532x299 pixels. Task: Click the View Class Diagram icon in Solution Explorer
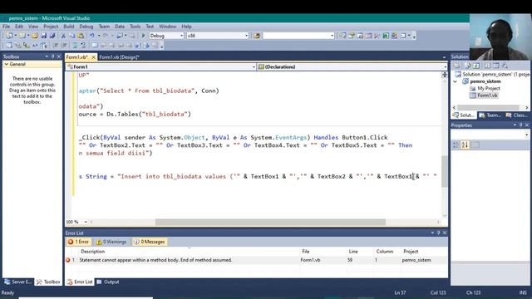pyautogui.click(x=505, y=66)
